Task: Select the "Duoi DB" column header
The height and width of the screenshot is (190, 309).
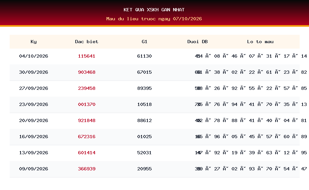Action: tap(197, 42)
